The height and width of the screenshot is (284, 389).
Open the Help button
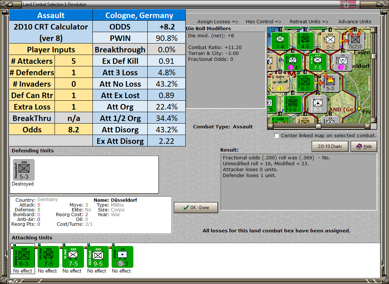click(x=364, y=146)
